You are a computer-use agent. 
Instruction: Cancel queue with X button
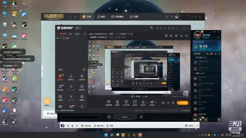109,117
